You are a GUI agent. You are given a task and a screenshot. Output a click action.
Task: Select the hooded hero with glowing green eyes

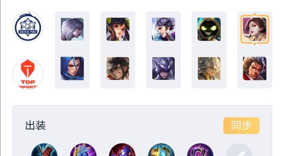coord(209,29)
